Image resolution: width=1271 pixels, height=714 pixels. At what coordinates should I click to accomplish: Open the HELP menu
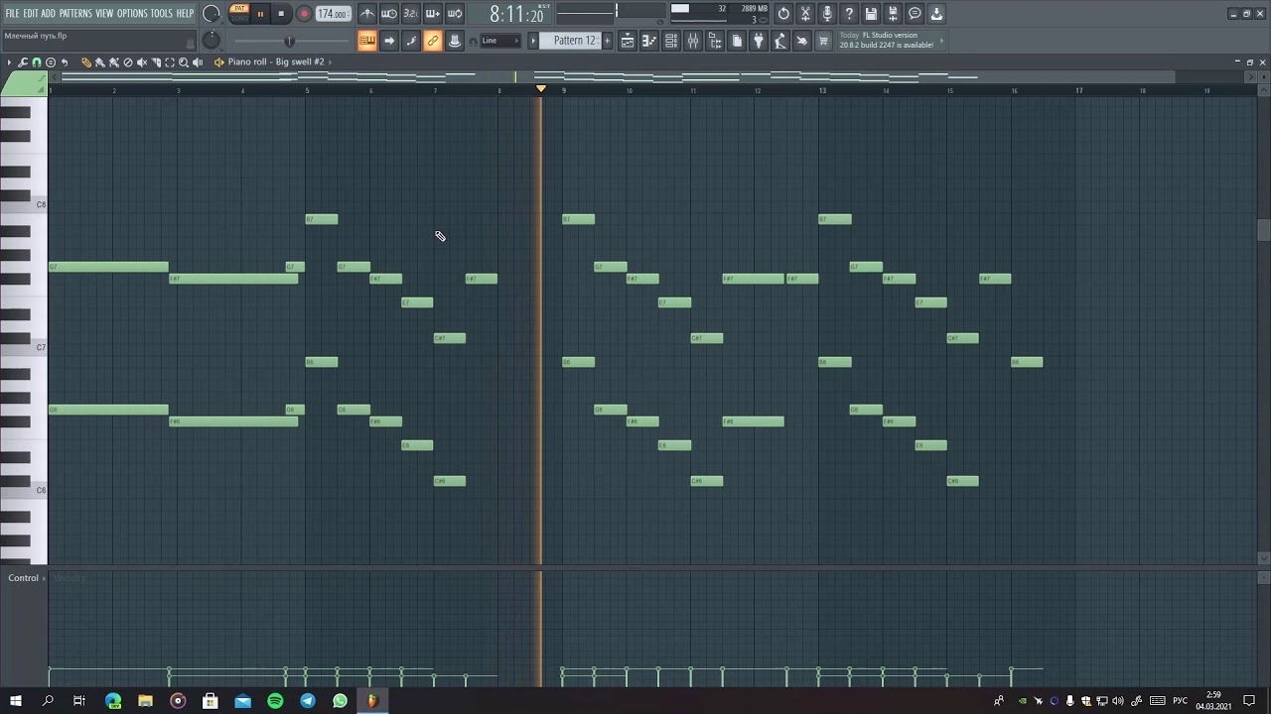[x=186, y=14]
